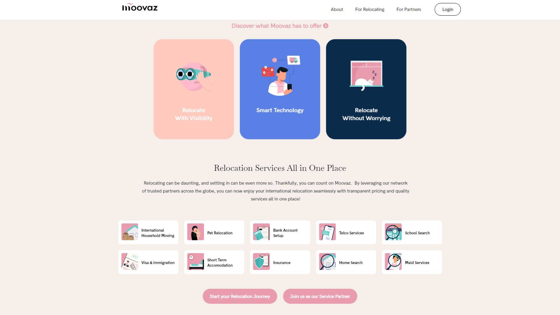This screenshot has height=315, width=560.
Task: Click the Visa & Immigration passport icon
Action: pos(129,262)
